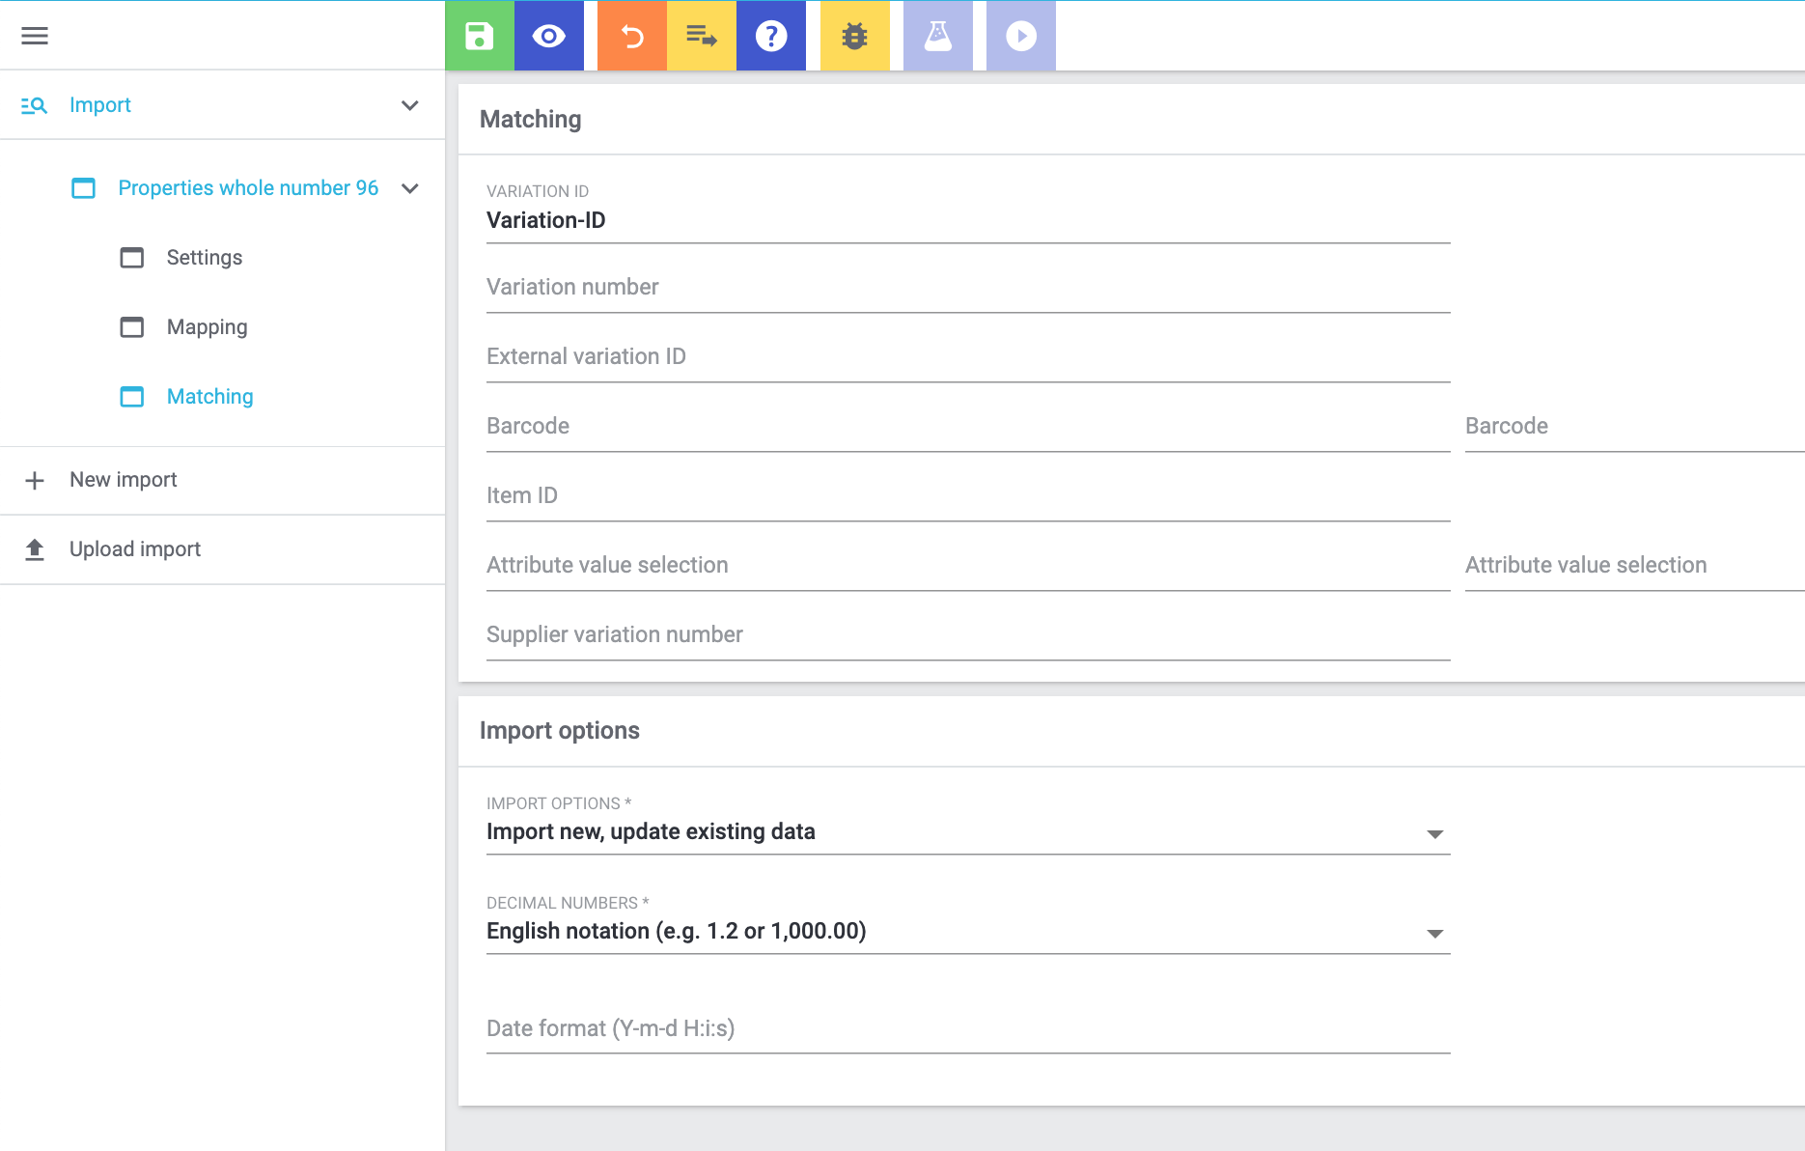1805x1151 pixels.
Task: Click the orange undo reset icon
Action: [632, 36]
